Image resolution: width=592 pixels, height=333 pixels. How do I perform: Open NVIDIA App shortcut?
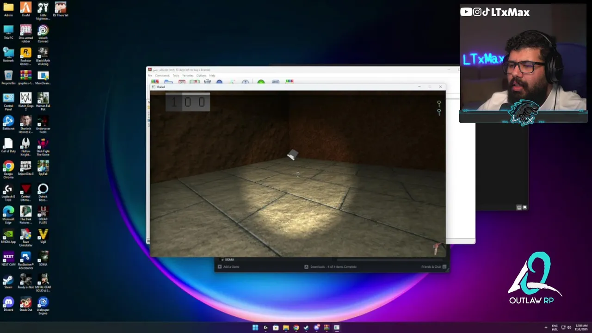click(8, 236)
